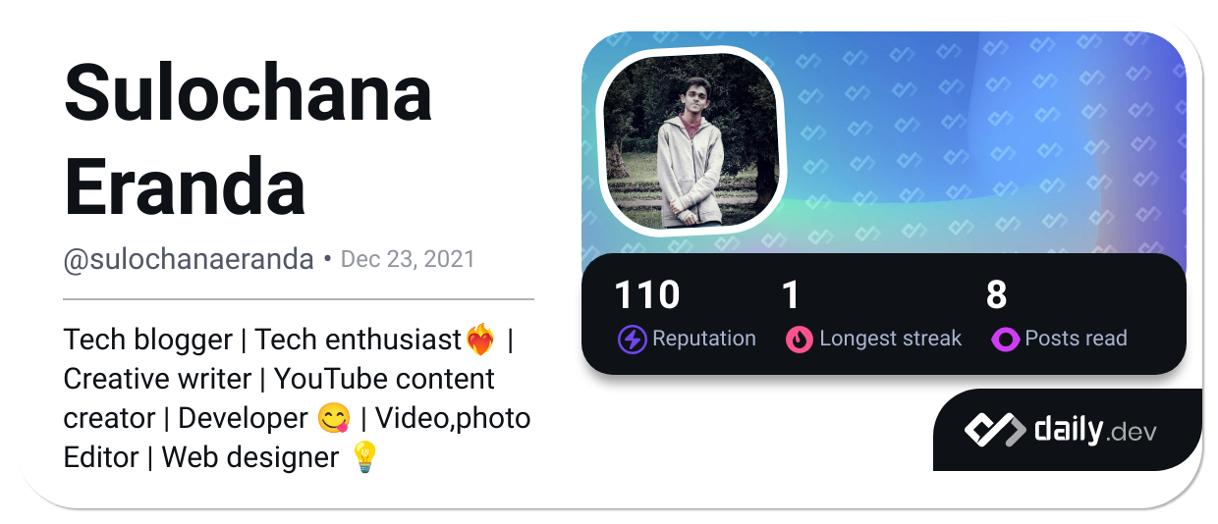The height and width of the screenshot is (524, 1218).
Task: Click the Longest streak label
Action: [x=890, y=339]
